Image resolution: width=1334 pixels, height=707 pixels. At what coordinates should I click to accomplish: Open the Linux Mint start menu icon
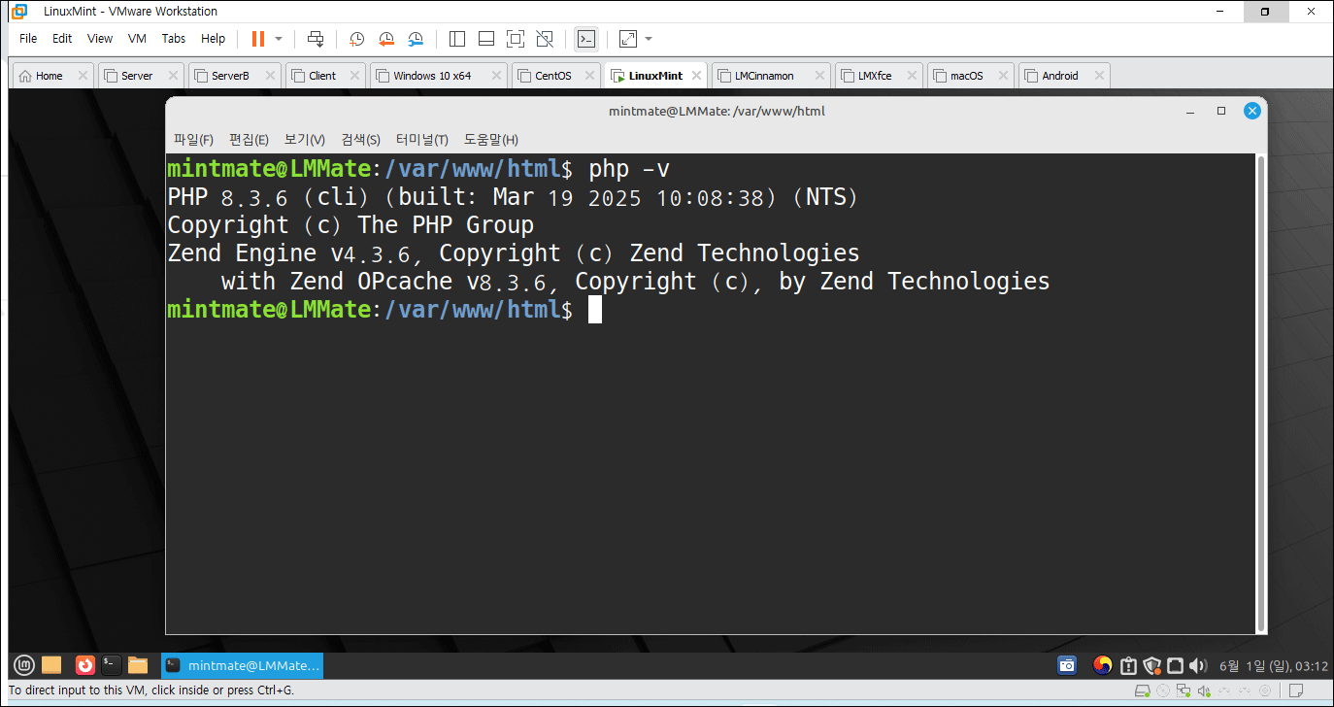coord(24,665)
